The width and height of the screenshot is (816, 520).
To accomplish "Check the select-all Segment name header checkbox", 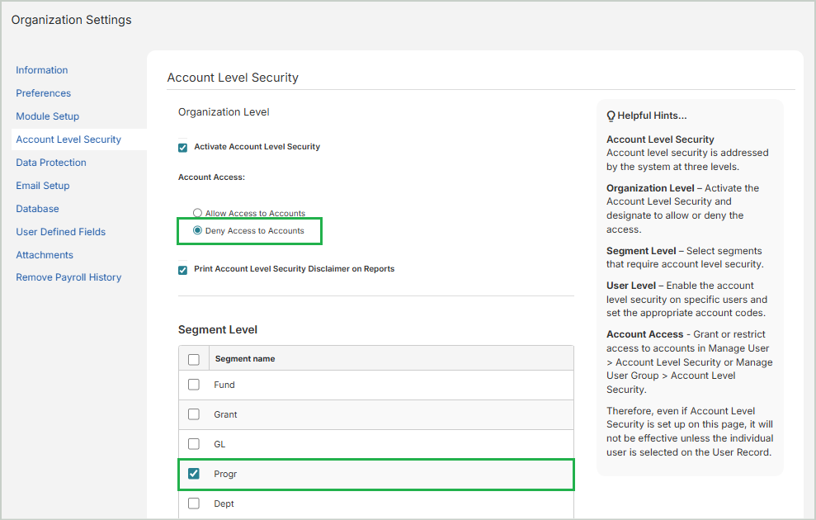I will click(x=194, y=359).
